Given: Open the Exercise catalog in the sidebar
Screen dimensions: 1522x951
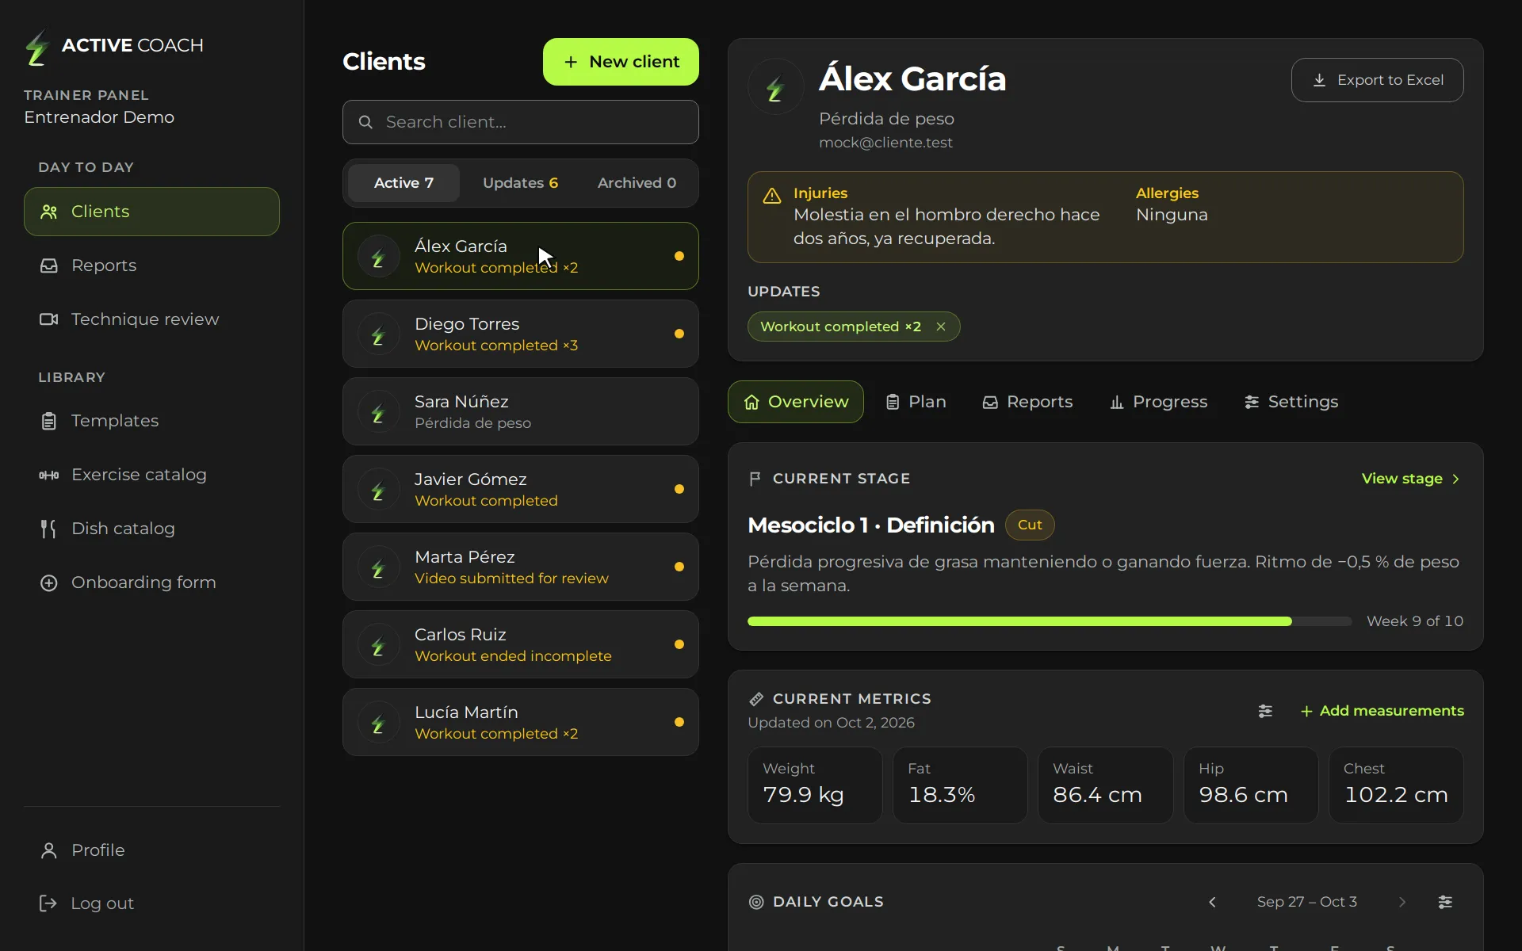Looking at the screenshot, I should click(x=151, y=475).
